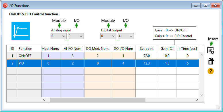Screen dimensions: 223x112
Task: Click the ID column header
Action: (12, 49)
